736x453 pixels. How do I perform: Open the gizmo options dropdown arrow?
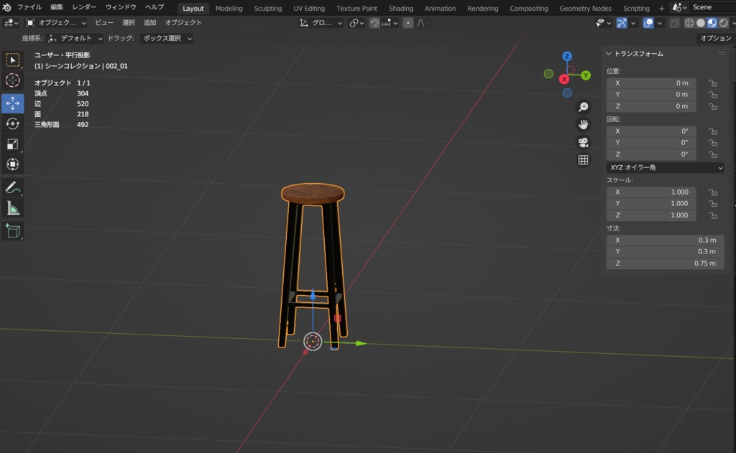(x=632, y=23)
